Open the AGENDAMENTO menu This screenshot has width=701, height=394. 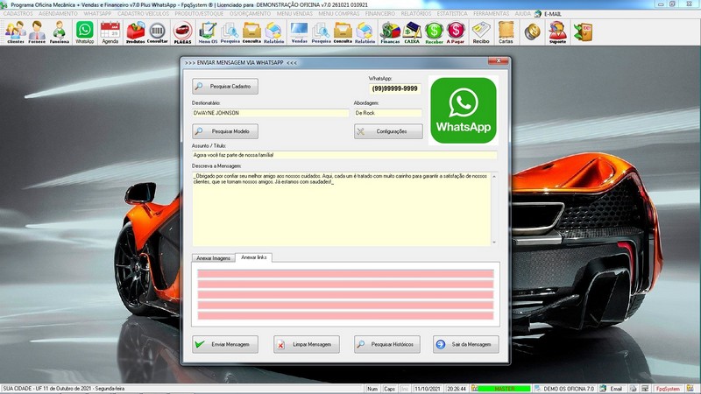[58, 14]
